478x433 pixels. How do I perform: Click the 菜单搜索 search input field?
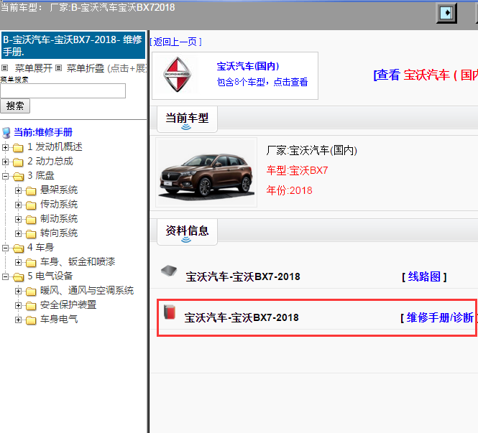point(63,90)
